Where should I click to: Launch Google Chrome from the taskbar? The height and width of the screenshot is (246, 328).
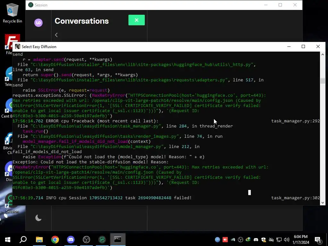(55, 240)
